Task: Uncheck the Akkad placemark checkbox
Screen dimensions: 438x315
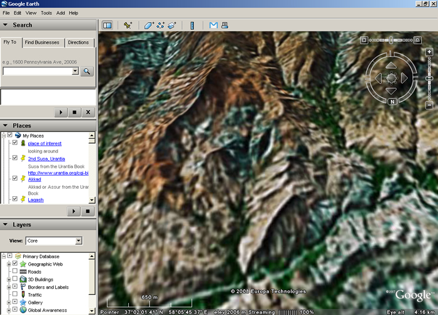Action: (x=15, y=179)
